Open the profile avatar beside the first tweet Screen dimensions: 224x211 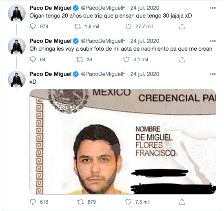tap(17, 13)
